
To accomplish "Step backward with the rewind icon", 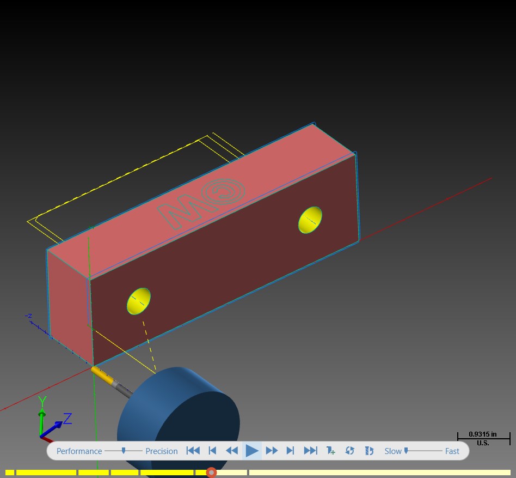I will pyautogui.click(x=232, y=451).
